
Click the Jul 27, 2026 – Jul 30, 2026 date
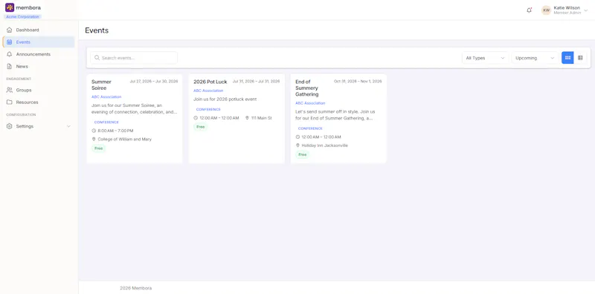[x=154, y=82]
